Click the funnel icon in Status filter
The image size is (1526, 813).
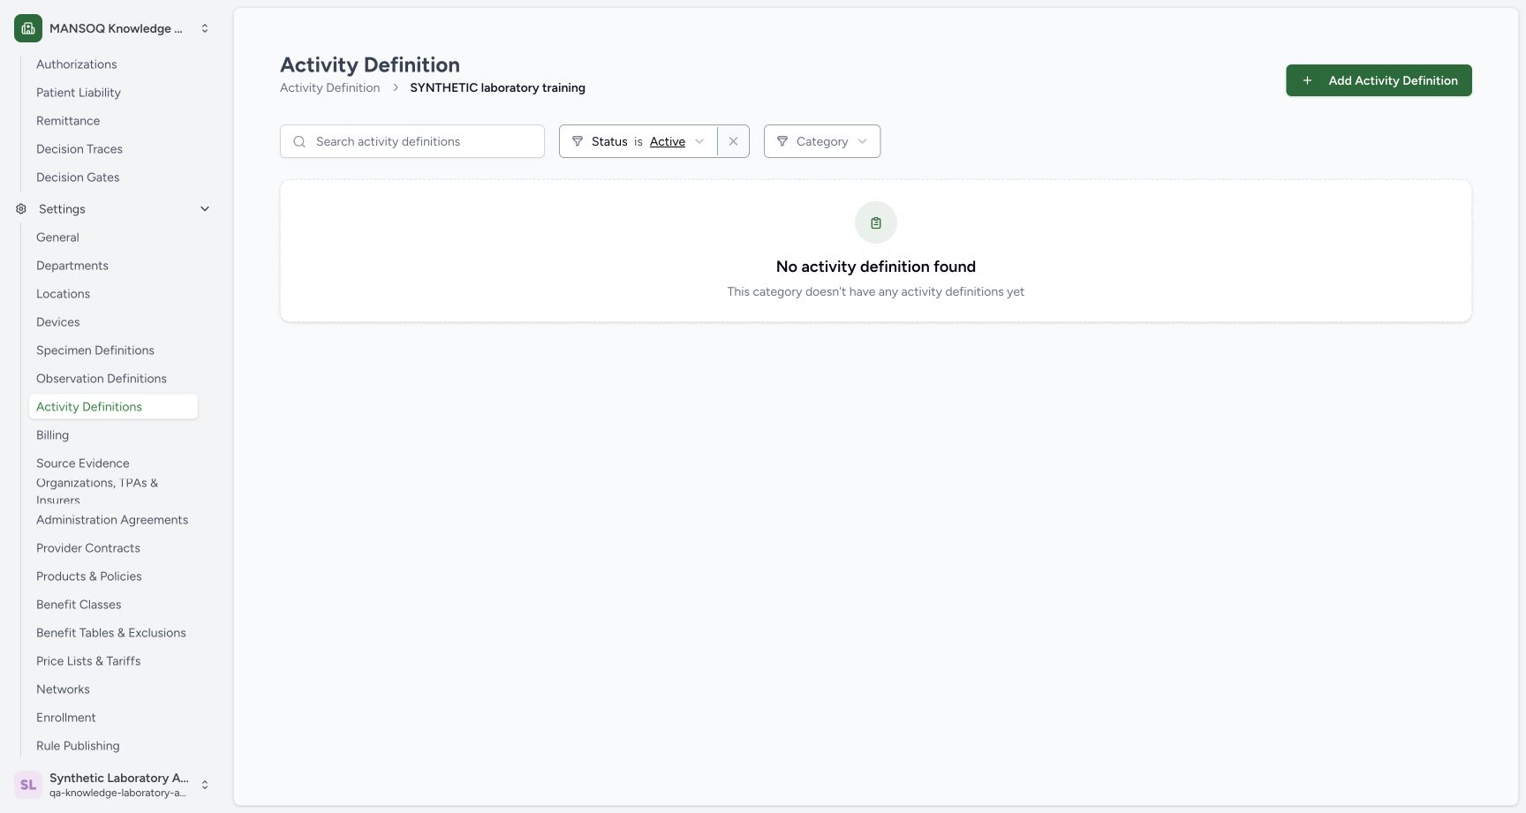click(x=578, y=141)
